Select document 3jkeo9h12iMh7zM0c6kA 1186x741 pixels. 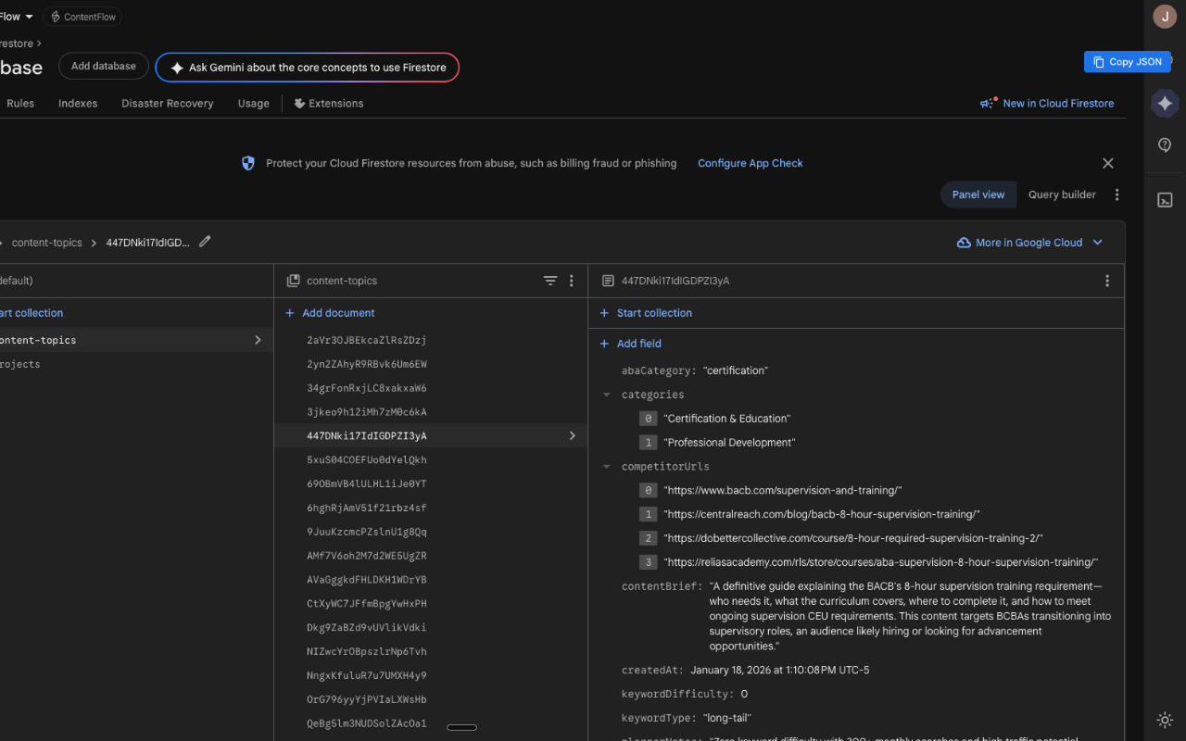point(367,412)
